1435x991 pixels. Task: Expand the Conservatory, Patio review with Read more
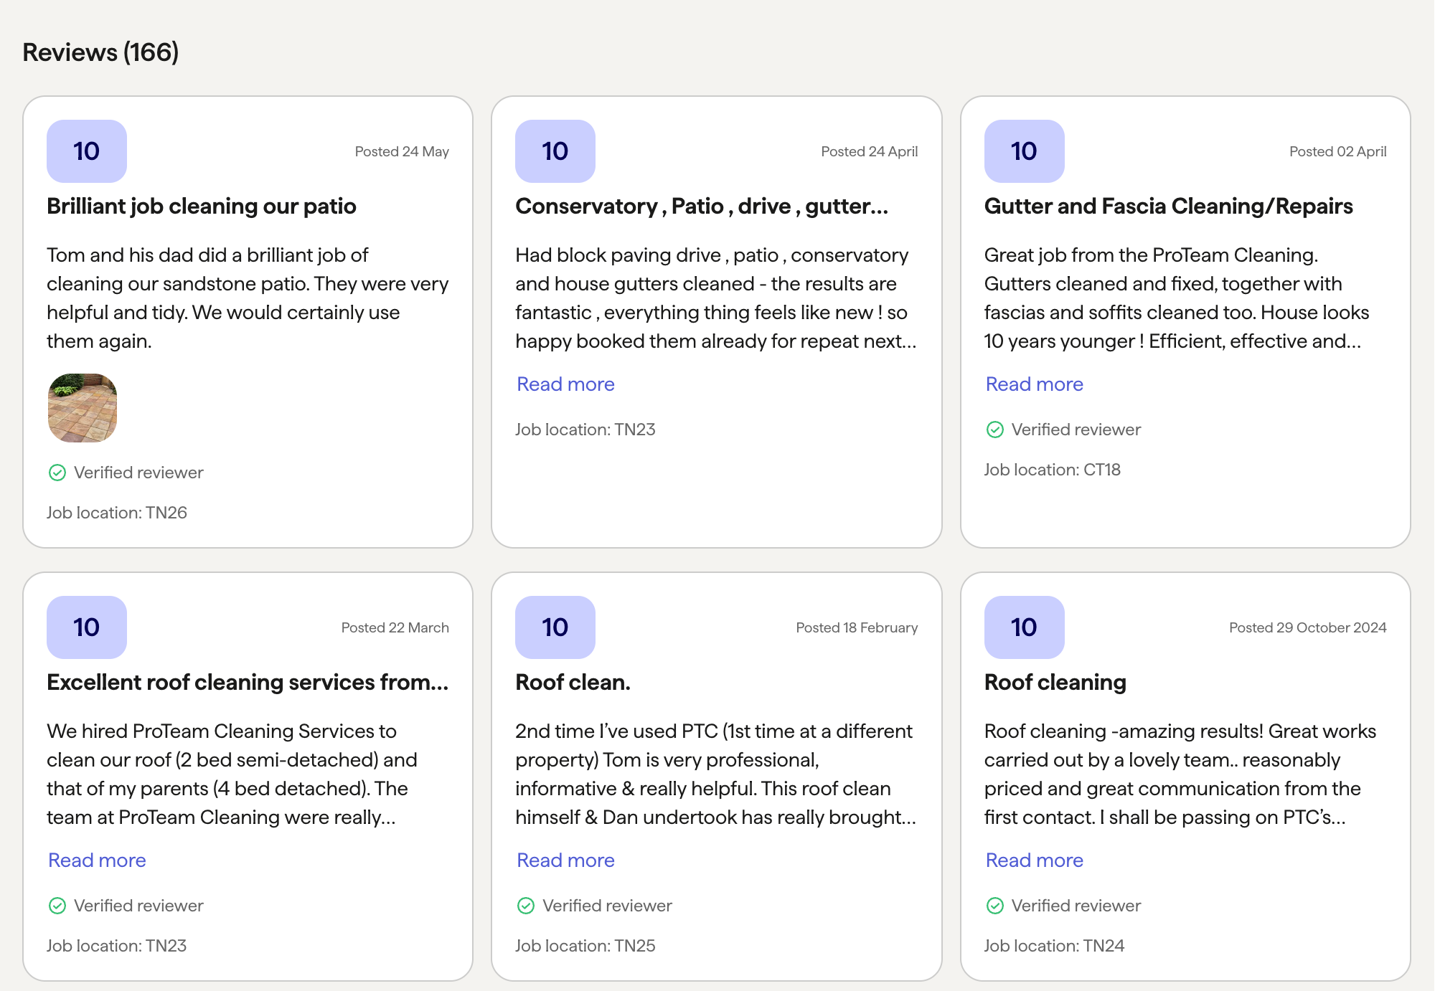[x=565, y=384]
